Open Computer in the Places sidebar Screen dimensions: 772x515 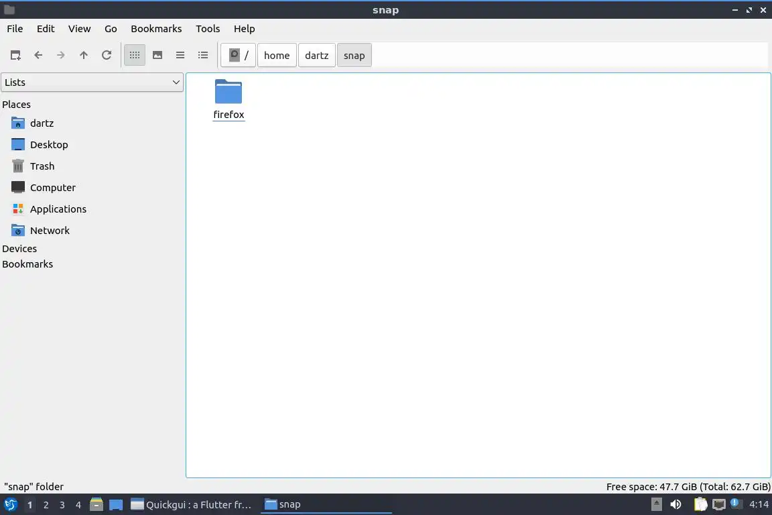coord(44,187)
